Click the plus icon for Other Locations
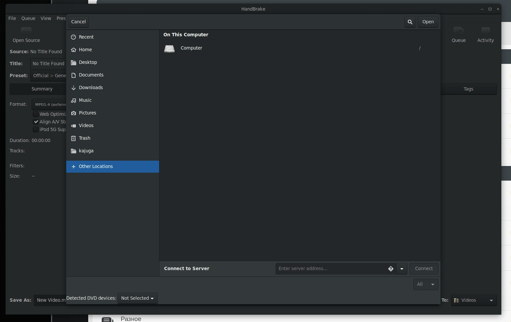The width and height of the screenshot is (511, 322). [x=74, y=166]
